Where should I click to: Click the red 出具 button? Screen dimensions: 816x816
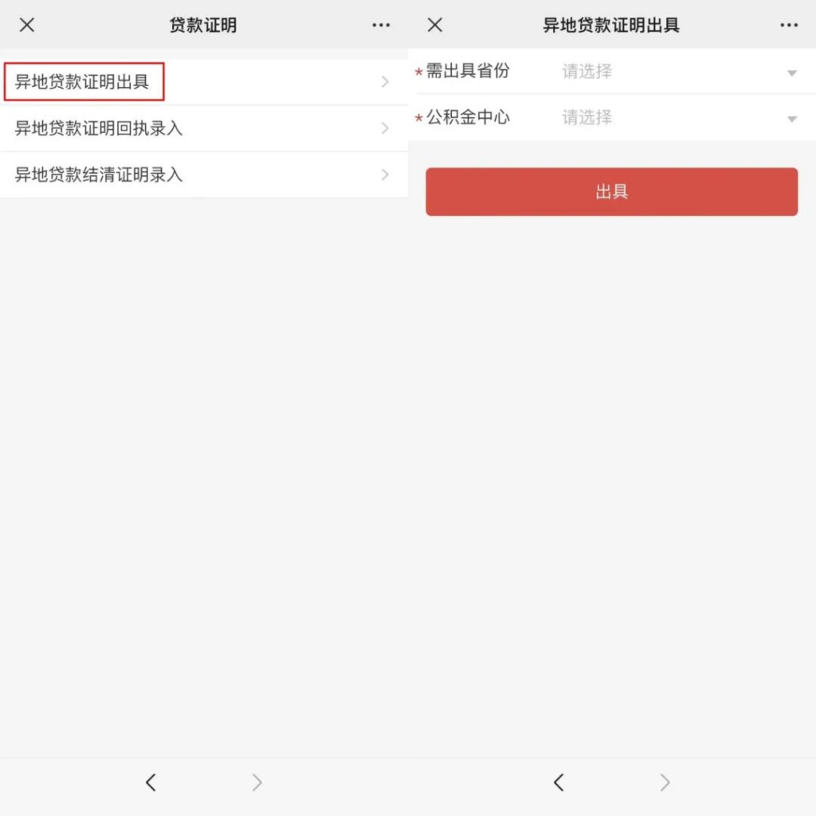[x=611, y=191]
